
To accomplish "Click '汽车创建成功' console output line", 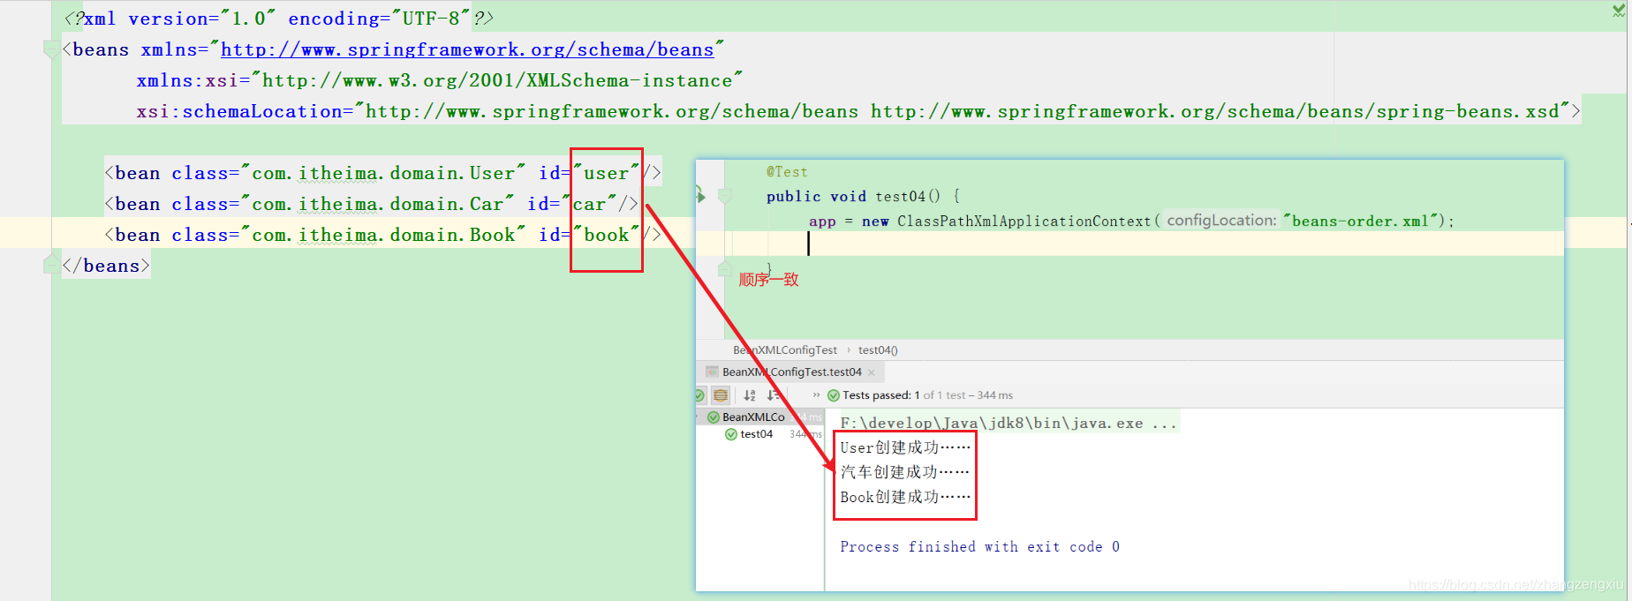I will pyautogui.click(x=905, y=472).
